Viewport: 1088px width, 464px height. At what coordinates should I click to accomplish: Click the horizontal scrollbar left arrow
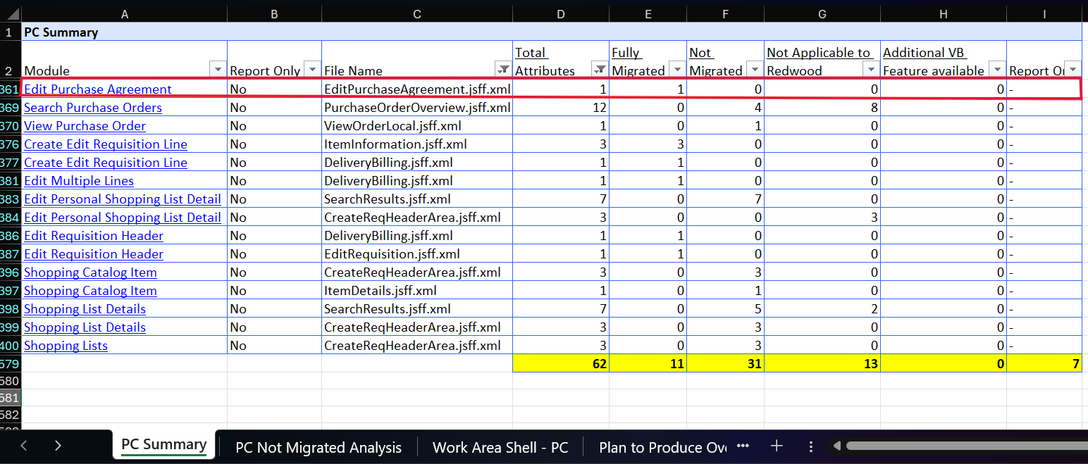(837, 446)
